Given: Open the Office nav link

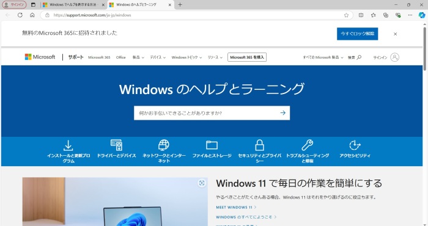Looking at the screenshot, I should click(120, 57).
